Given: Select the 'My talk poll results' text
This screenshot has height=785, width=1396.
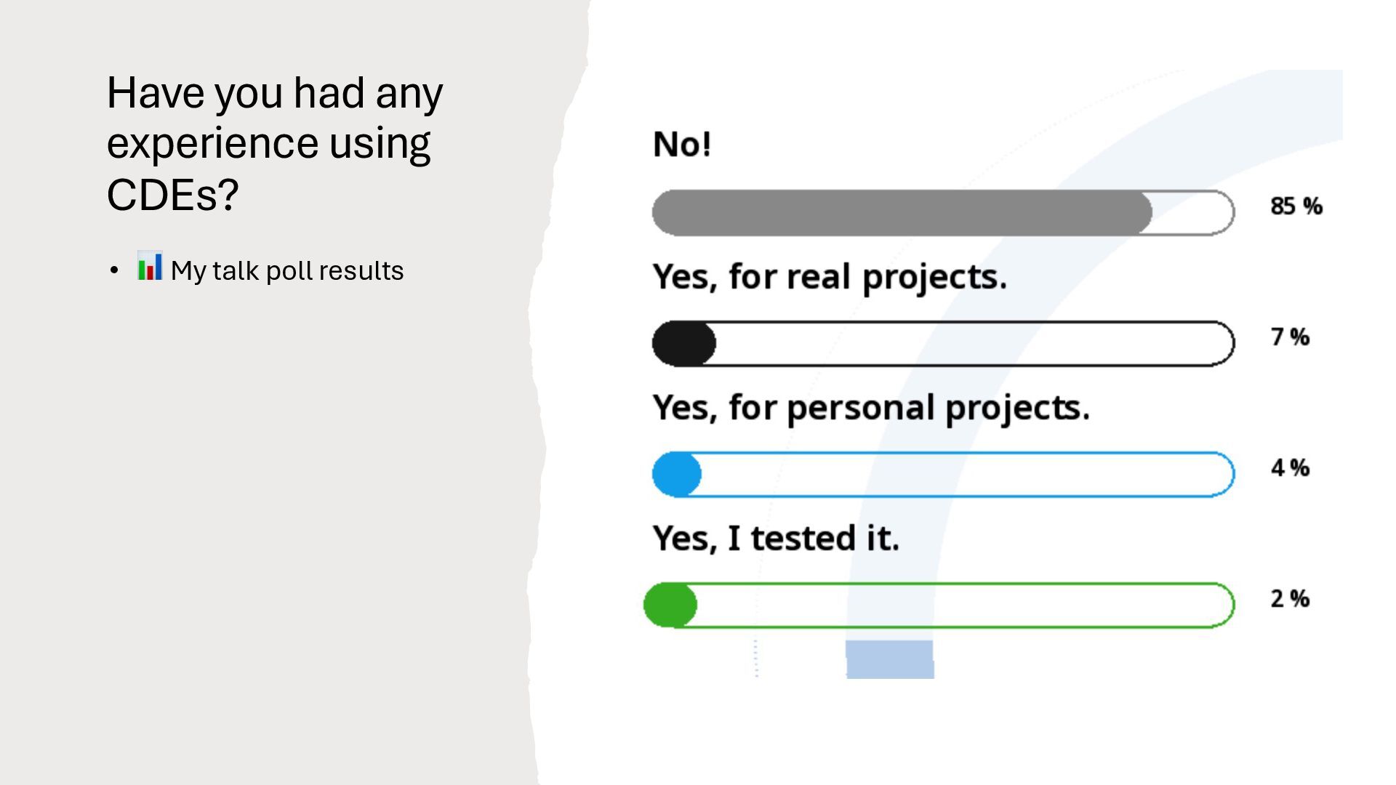Looking at the screenshot, I should (287, 271).
